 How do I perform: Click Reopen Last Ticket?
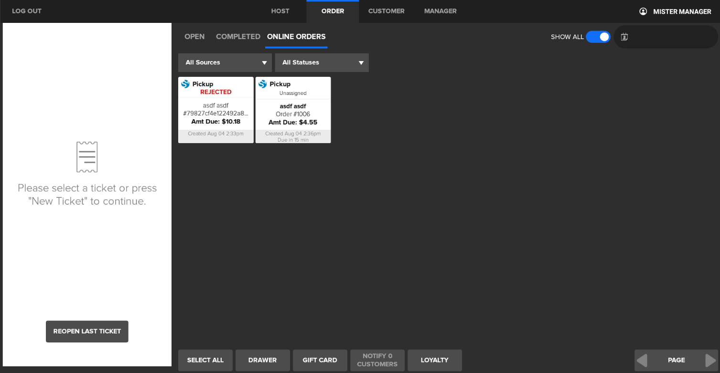(87, 331)
